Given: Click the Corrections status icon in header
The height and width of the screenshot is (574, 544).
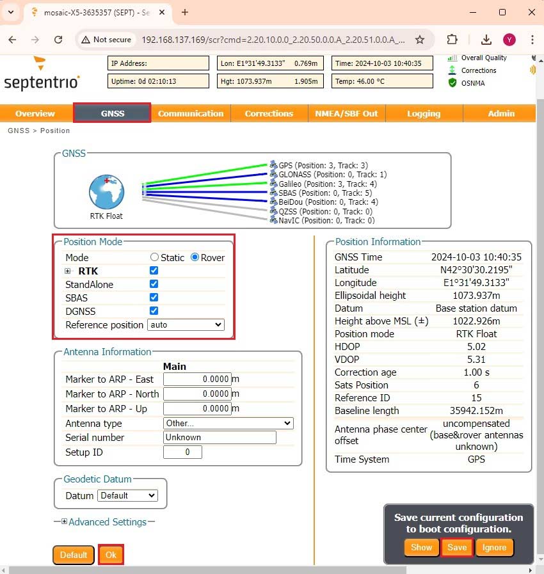Looking at the screenshot, I should 452,70.
